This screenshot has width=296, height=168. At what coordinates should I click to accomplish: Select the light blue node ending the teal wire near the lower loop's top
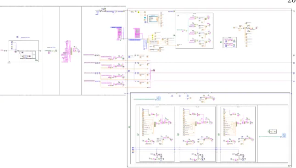(158, 98)
